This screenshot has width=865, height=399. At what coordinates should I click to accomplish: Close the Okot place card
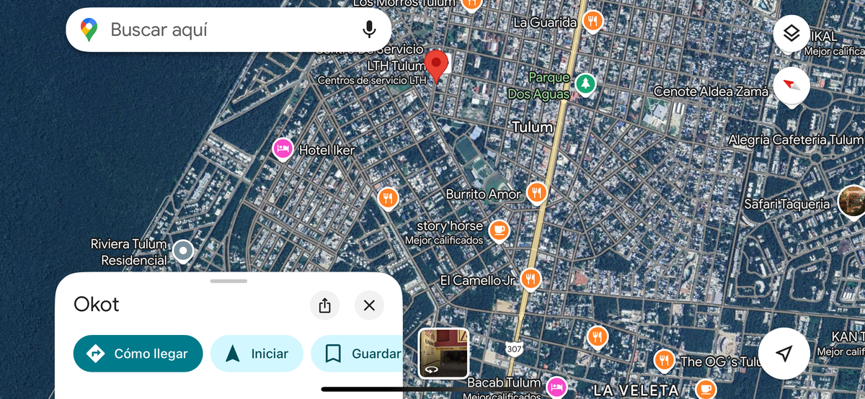[369, 305]
